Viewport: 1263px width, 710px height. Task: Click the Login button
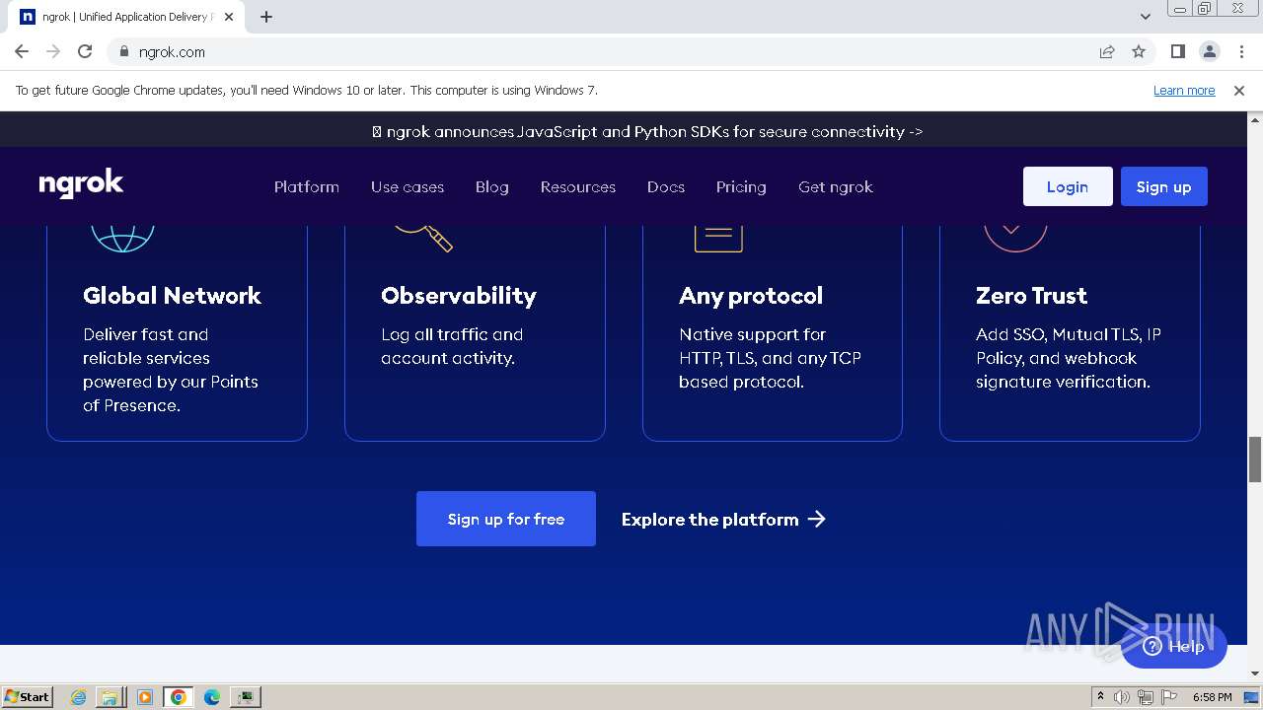(1068, 186)
